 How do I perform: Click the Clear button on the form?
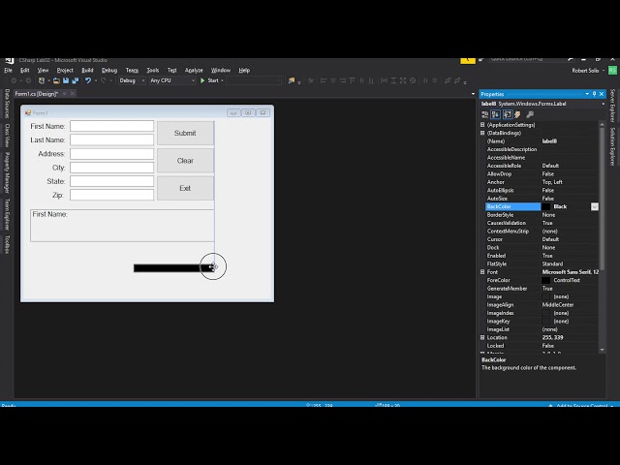[x=185, y=161]
